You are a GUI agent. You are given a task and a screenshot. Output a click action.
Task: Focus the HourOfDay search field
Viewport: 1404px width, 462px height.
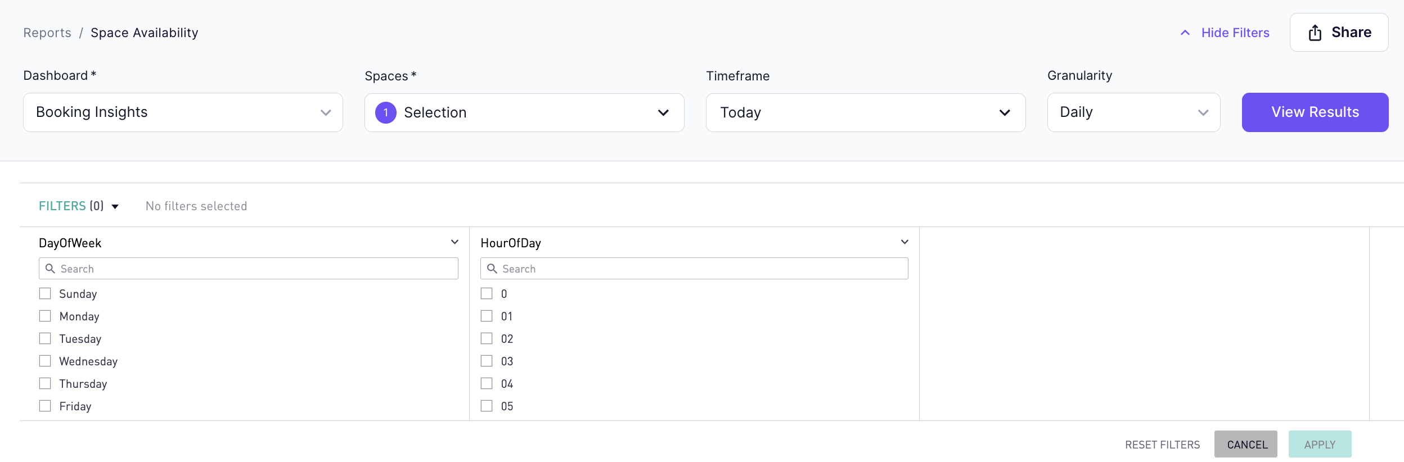(x=694, y=269)
